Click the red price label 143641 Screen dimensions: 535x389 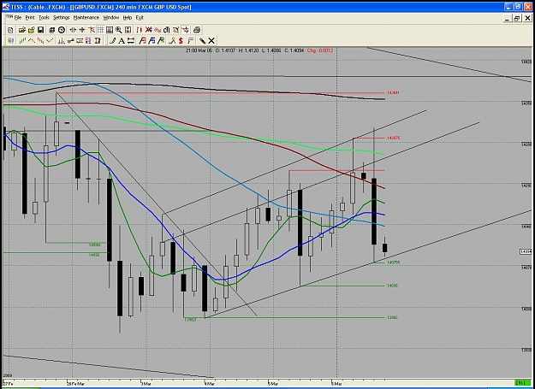click(394, 92)
